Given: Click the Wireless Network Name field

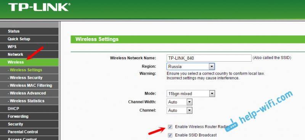Looking at the screenshot, I should coord(209,58).
